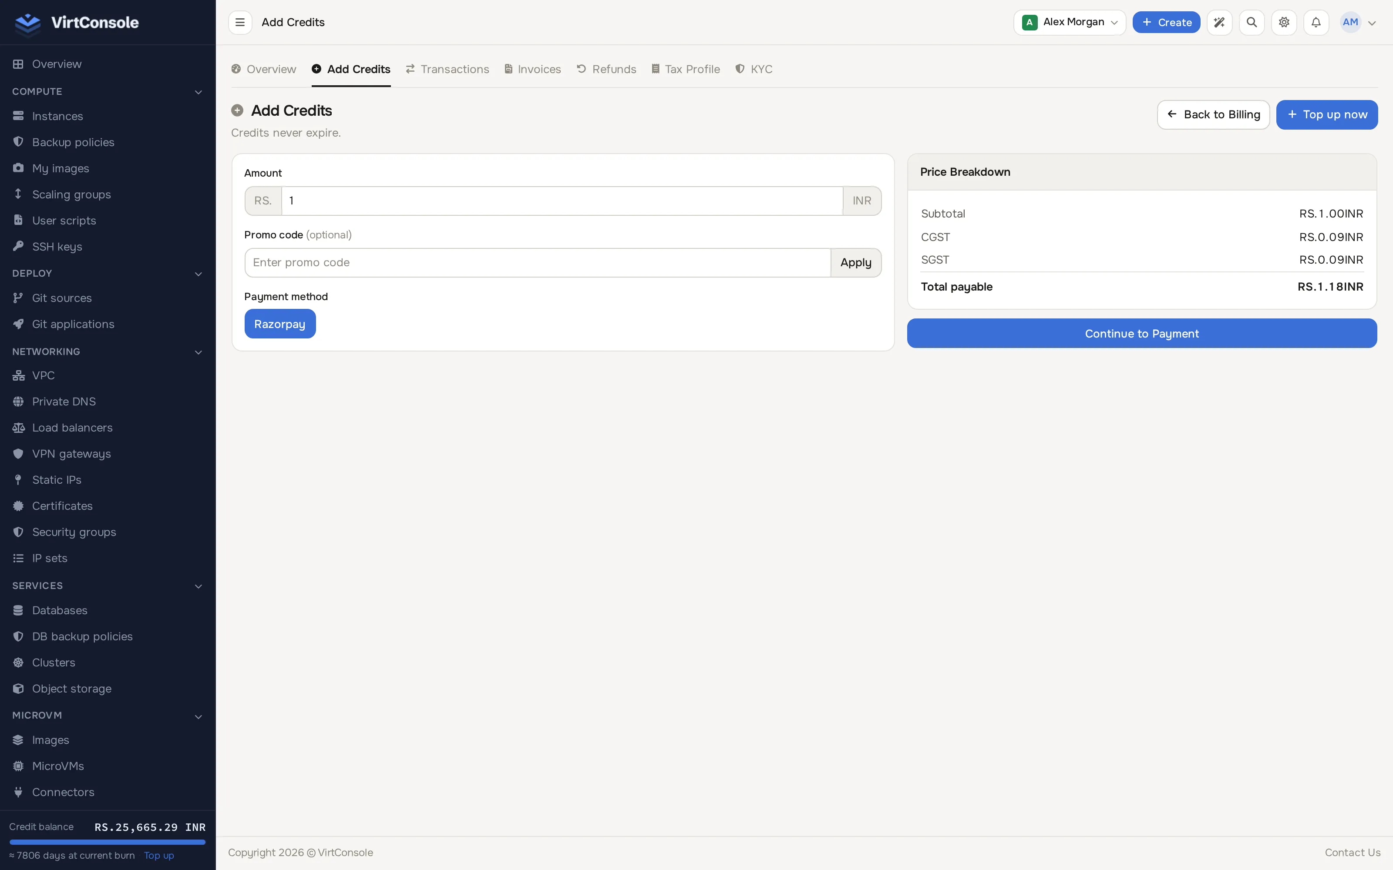Collapse the DEPLOY section

108,273
